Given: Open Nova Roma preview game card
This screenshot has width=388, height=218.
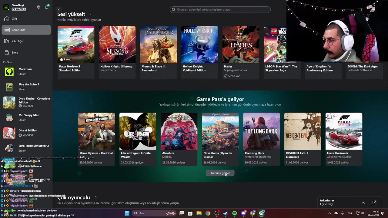Looking at the screenshot, I should (x=220, y=139).
